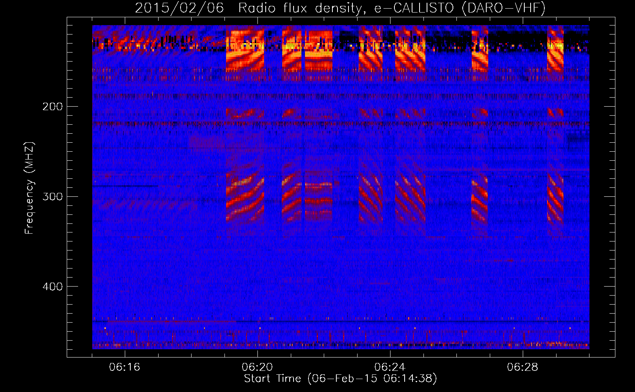Screen dimensions: 635x392
Task: Click the 'Start Time (06-Feb-15 06:14:38)' label
Action: (340, 379)
